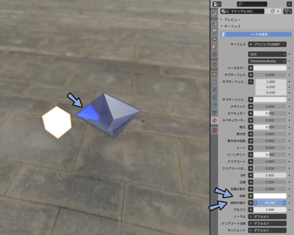Screen dimensions: 294x235
Task: Open the Collection properties tab icon
Action: (x=214, y=64)
